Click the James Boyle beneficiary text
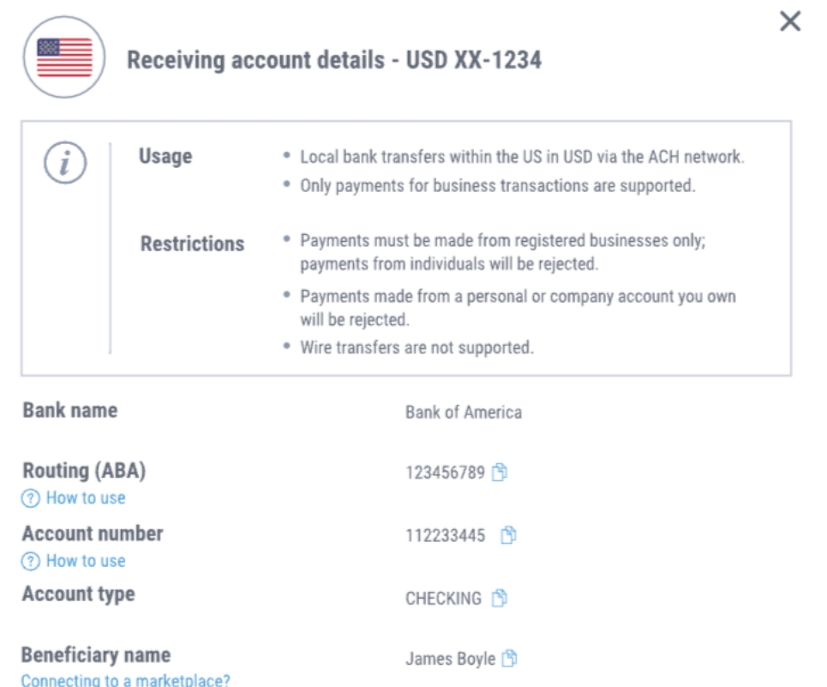Image resolution: width=827 pixels, height=687 pixels. (451, 659)
